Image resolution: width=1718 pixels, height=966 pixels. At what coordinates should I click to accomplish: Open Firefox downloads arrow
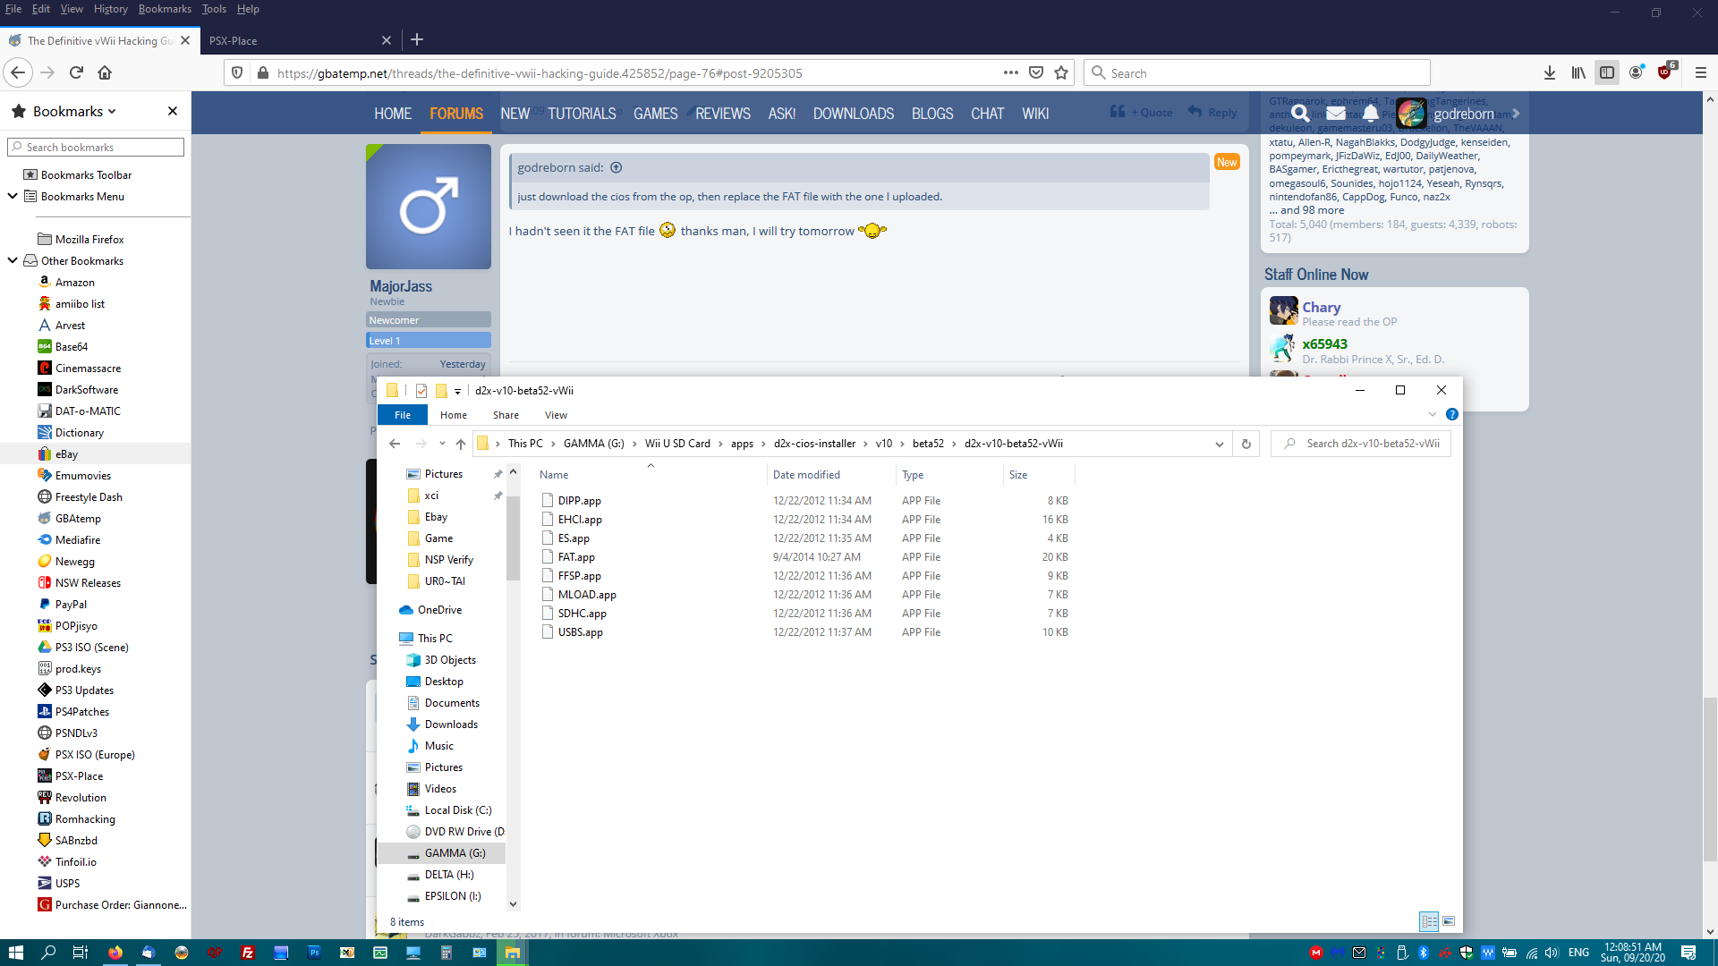[x=1550, y=73]
